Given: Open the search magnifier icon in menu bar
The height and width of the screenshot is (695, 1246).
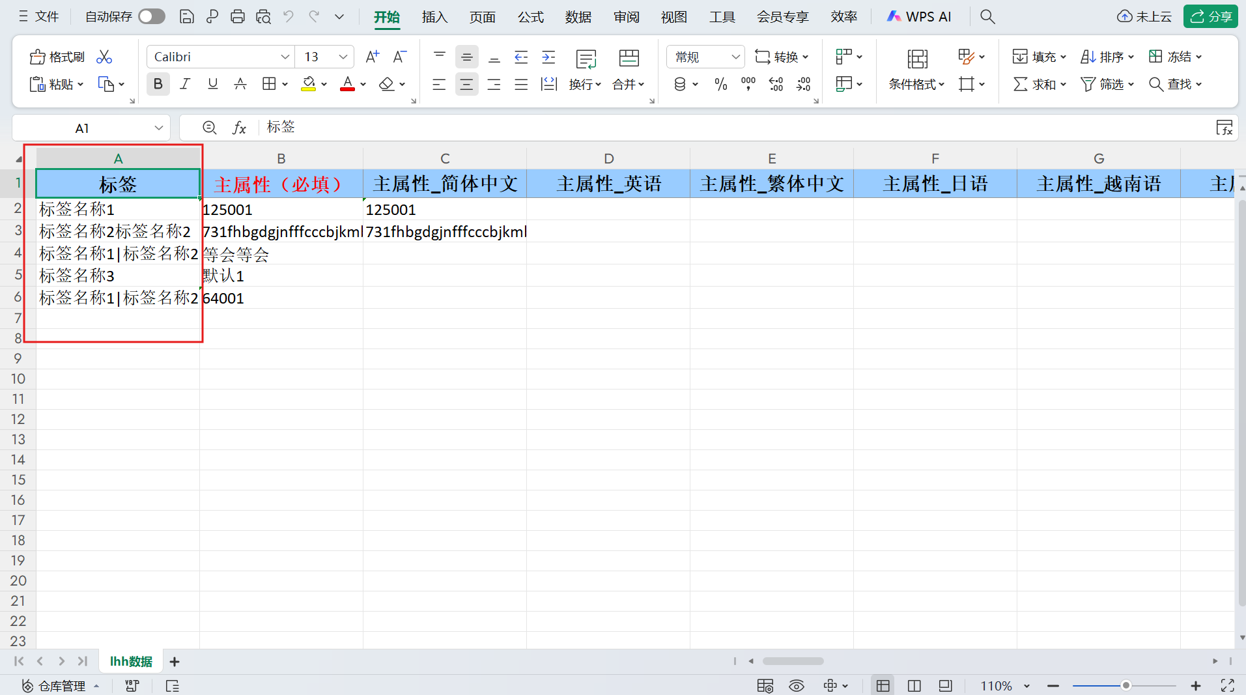Looking at the screenshot, I should (987, 17).
